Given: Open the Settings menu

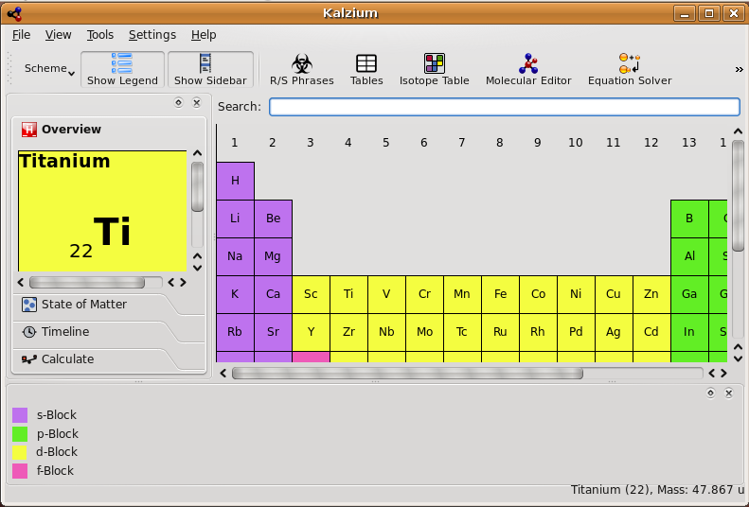Looking at the screenshot, I should (x=152, y=35).
